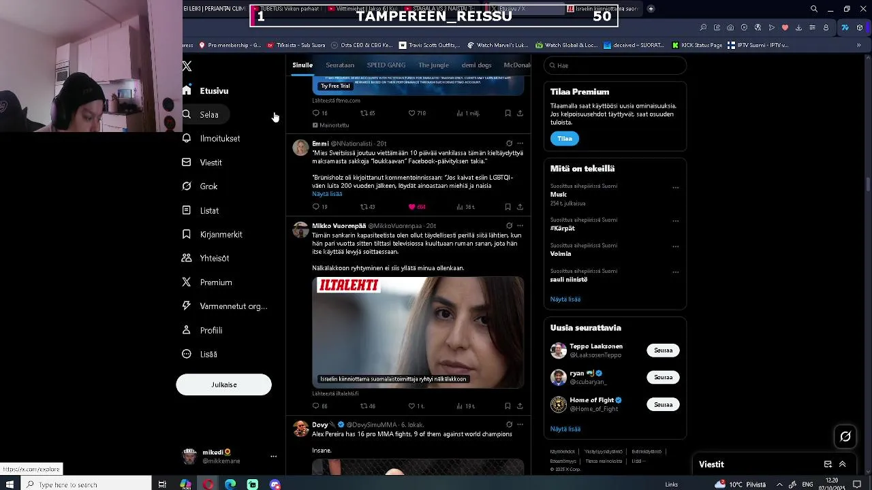Open the more options for sauli niinistö trend
The height and width of the screenshot is (490, 872).
(676, 272)
